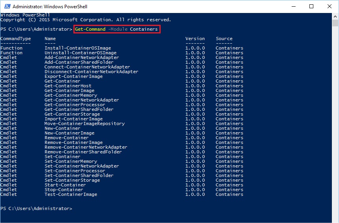339x223 pixels.
Task: Click the Source column header
Action: (x=224, y=39)
